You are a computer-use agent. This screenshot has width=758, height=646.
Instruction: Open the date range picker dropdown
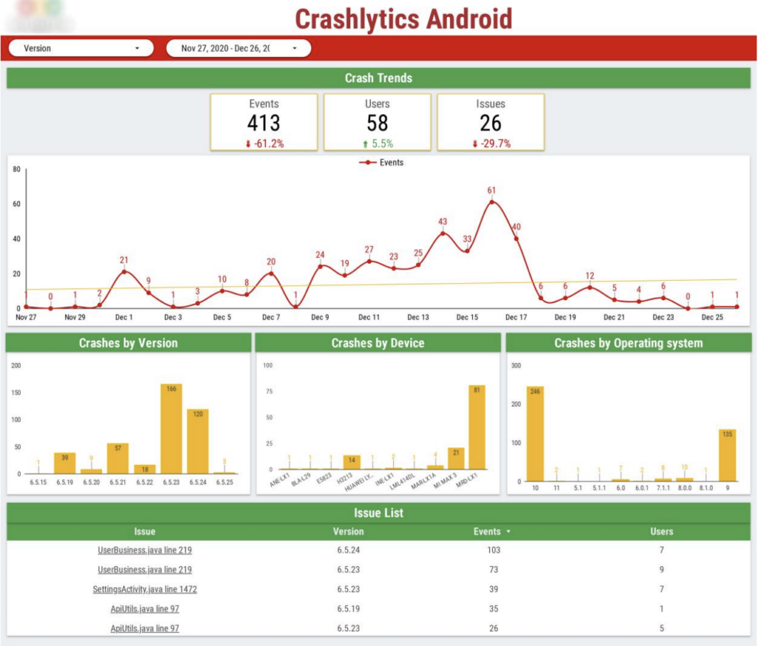point(238,48)
